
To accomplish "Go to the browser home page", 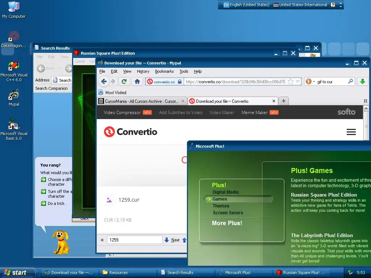I will 137,81.
